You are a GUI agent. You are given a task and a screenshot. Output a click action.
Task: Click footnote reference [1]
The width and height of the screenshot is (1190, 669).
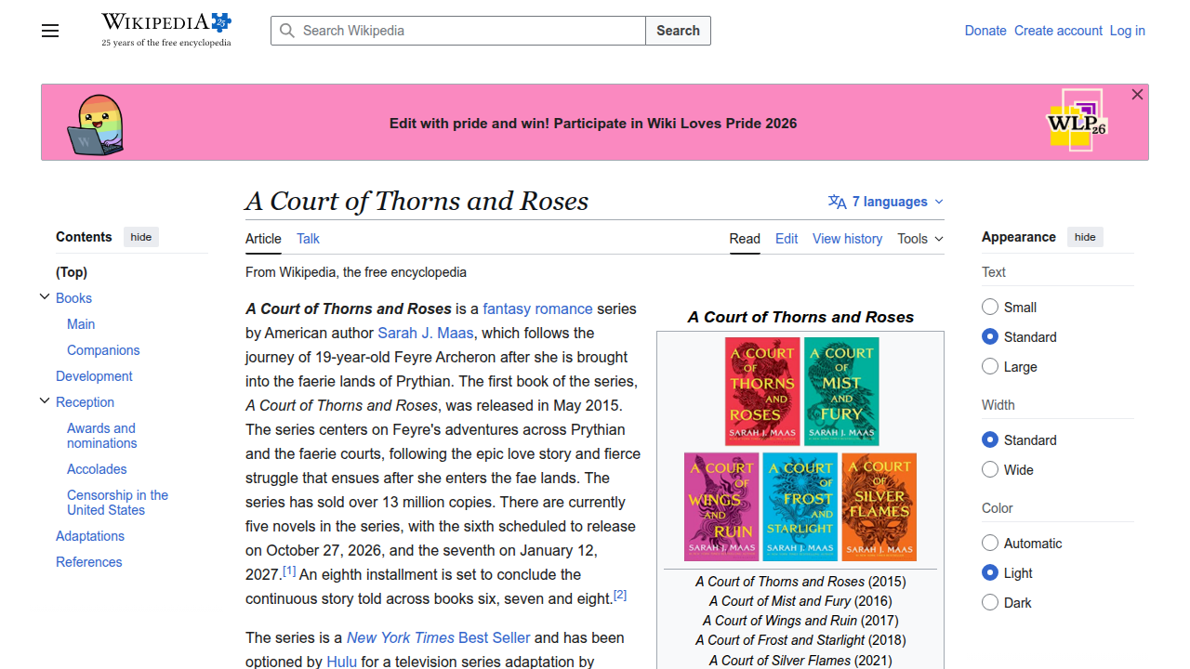(289, 571)
